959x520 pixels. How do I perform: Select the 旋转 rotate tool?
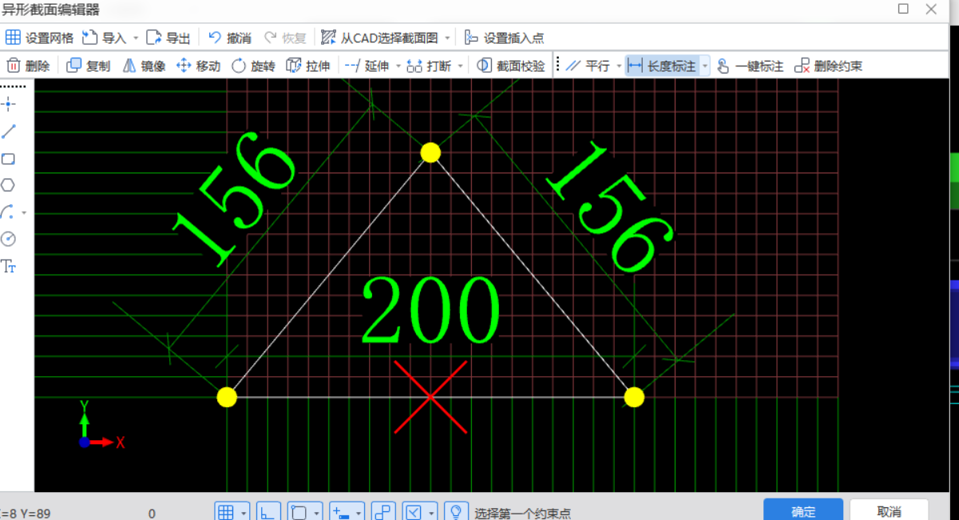(x=253, y=65)
